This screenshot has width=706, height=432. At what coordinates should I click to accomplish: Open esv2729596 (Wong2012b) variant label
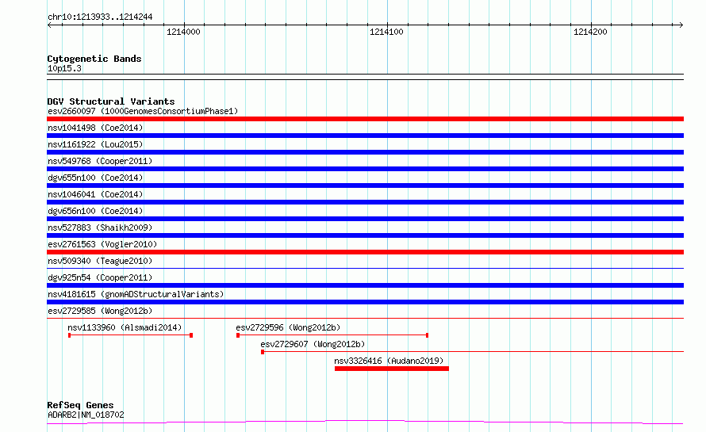tap(288, 327)
